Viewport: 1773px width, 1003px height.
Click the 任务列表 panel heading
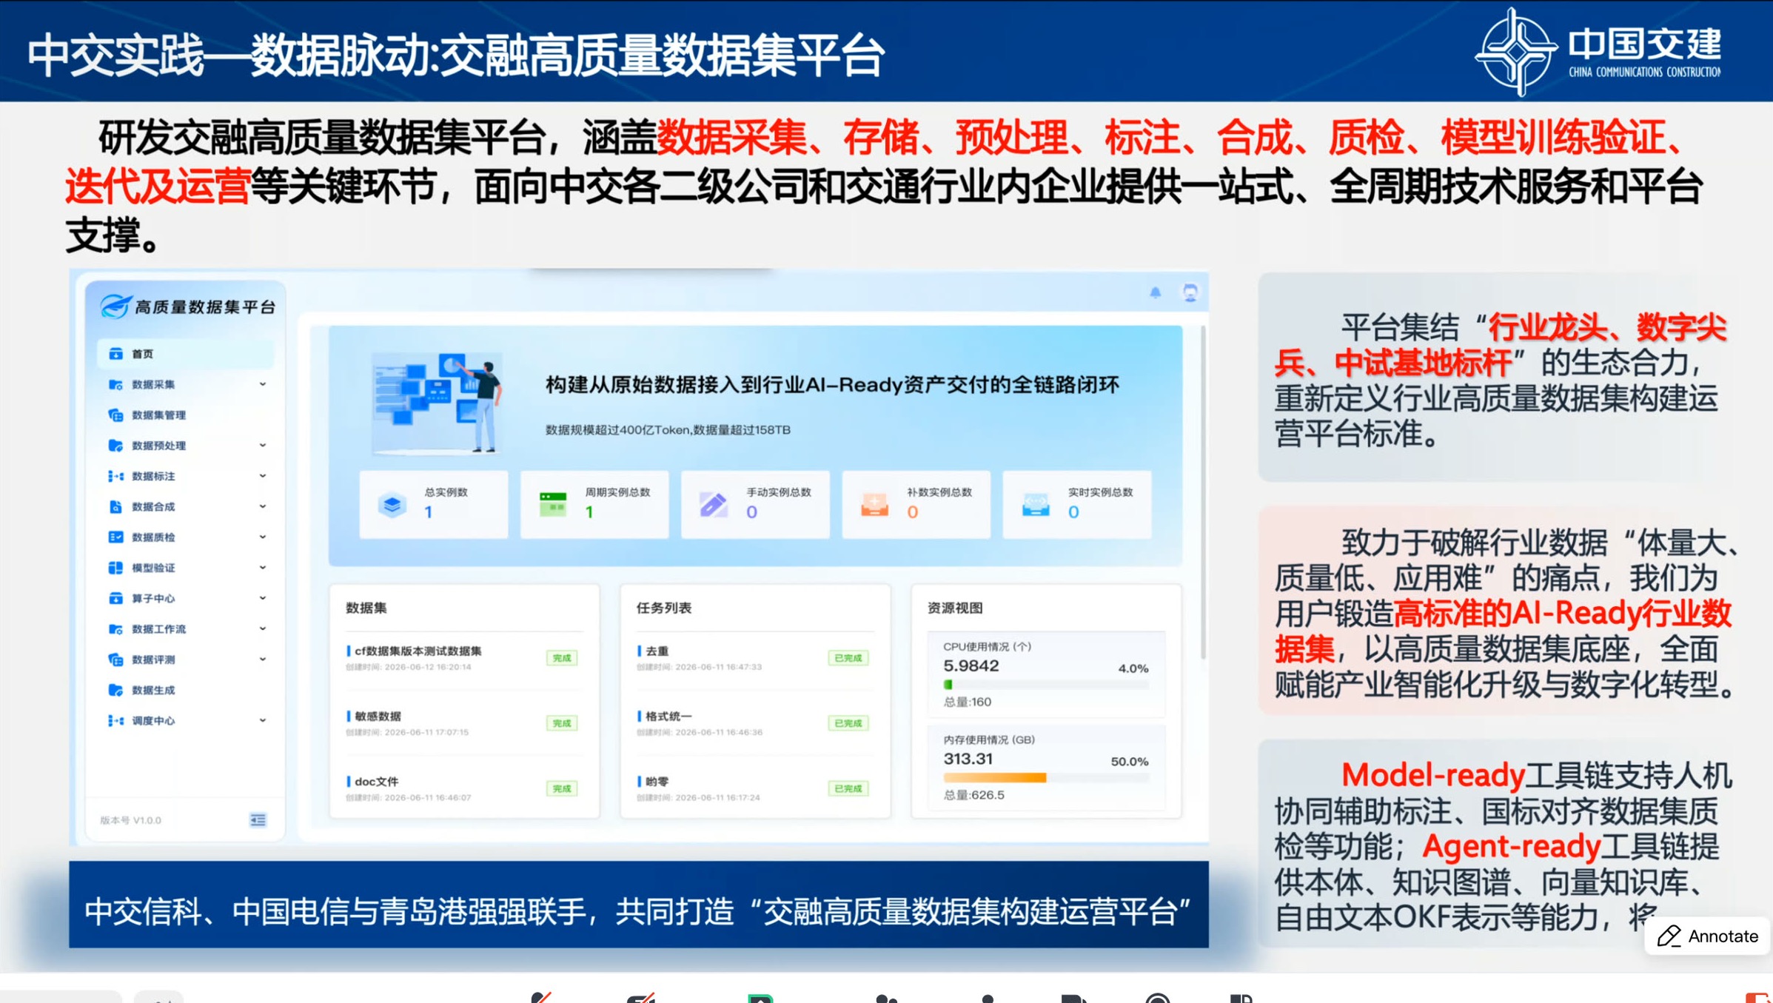point(663,608)
